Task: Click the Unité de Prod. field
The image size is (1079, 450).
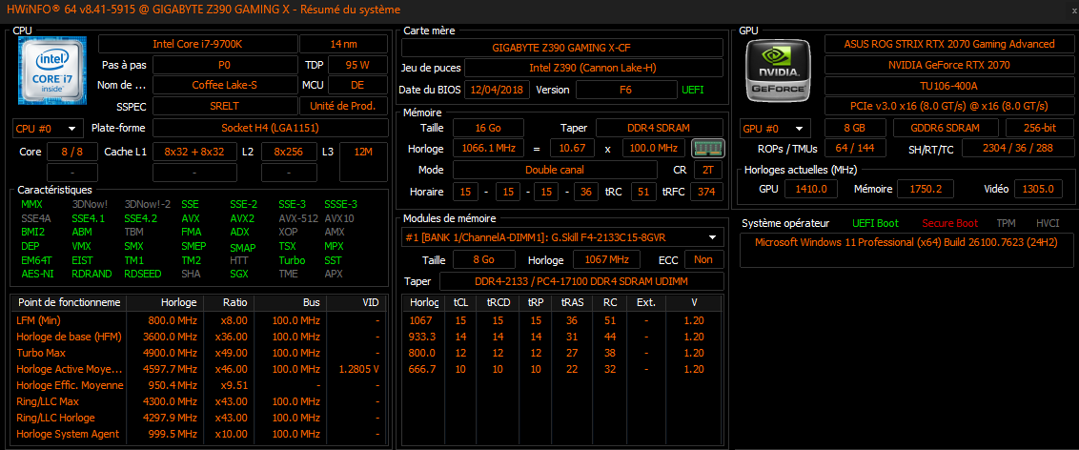Action: [343, 106]
